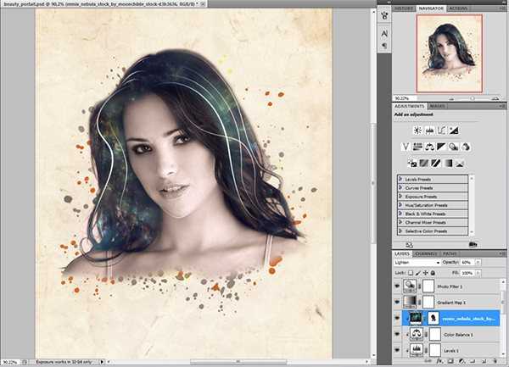Add an Exposure adjustment
Viewport: 509px width, 367px height.
(x=454, y=131)
